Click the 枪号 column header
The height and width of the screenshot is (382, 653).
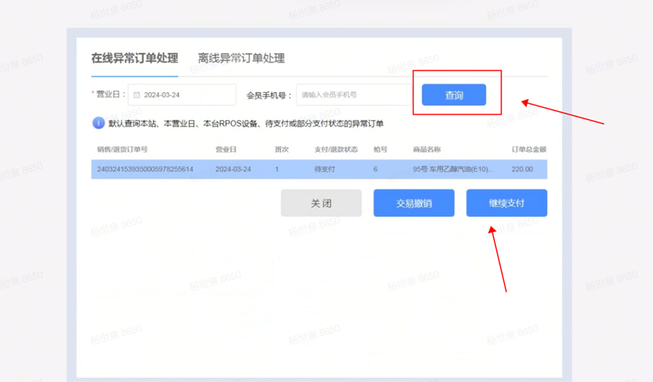click(x=380, y=150)
